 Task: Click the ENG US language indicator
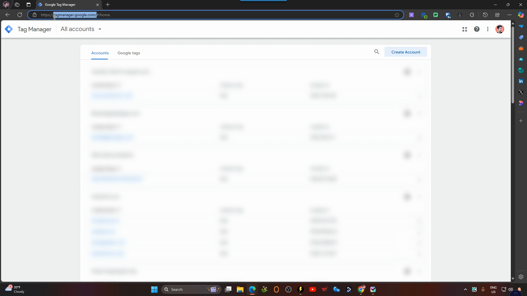(x=494, y=289)
